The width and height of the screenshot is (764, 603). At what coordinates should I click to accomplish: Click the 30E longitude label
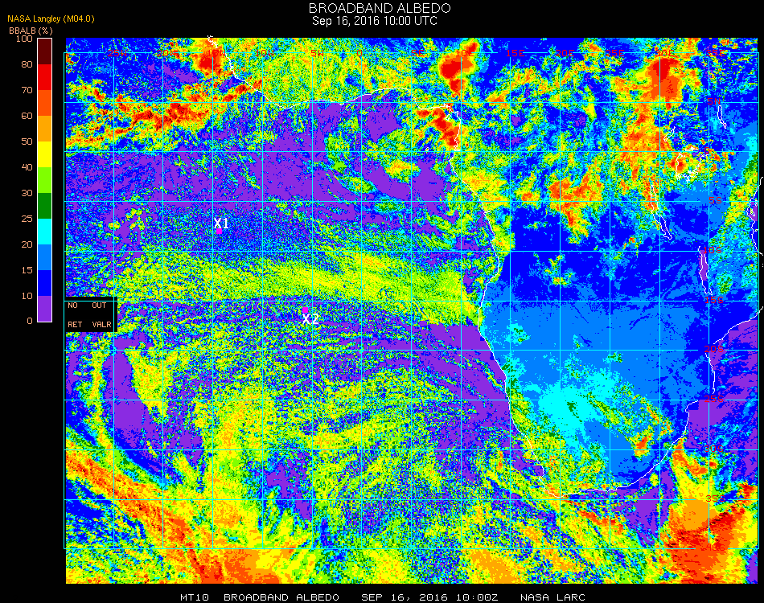(x=664, y=52)
